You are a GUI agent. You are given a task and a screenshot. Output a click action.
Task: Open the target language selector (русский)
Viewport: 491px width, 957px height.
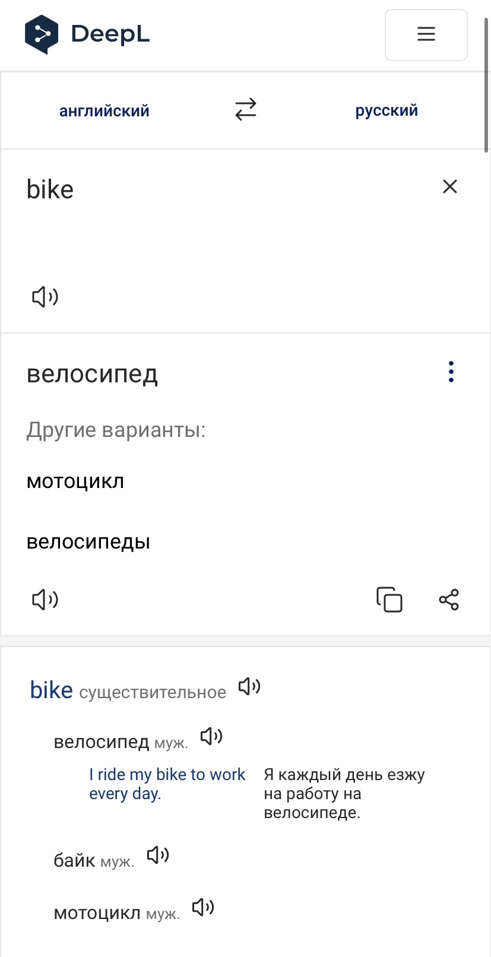pos(387,110)
